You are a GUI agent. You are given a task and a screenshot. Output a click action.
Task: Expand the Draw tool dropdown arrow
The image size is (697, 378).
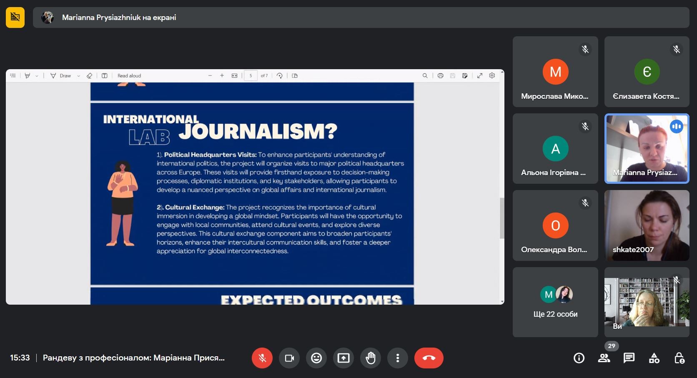pos(78,76)
